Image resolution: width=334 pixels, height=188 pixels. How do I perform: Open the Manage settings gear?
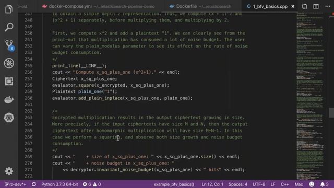9,171
